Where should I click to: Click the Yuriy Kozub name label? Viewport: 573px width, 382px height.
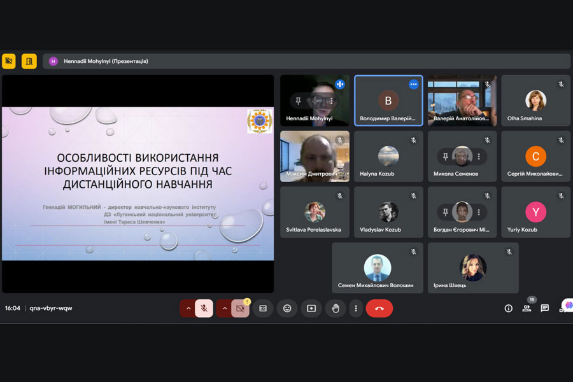click(x=522, y=230)
